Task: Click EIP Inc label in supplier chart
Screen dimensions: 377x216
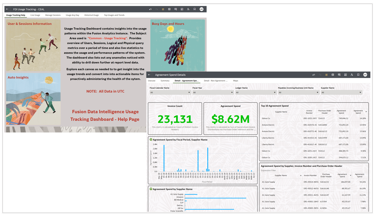Action: tap(180, 208)
